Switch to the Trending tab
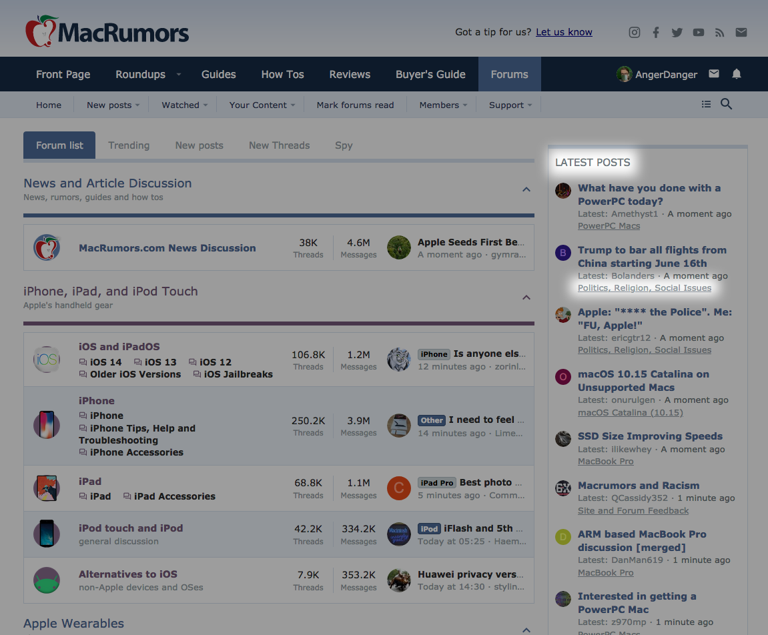Screen dimensions: 768x635 [x=129, y=145]
